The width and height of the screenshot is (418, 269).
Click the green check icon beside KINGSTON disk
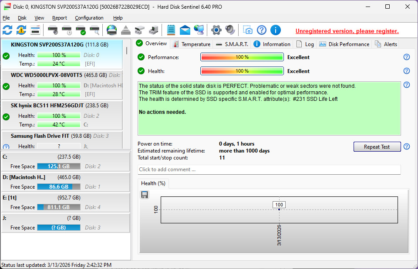[6, 56]
